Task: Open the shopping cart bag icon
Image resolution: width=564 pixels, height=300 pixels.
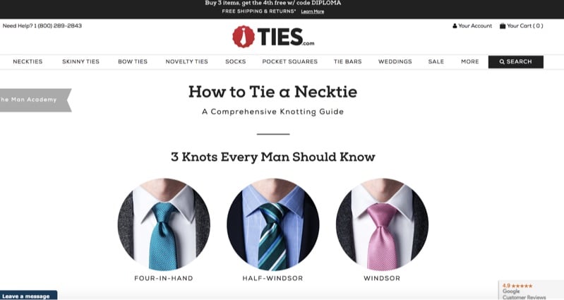Action: pos(503,26)
